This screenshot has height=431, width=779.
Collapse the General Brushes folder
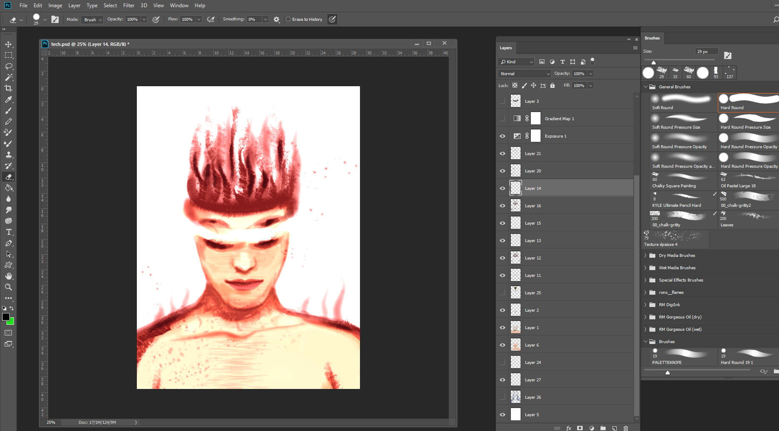tap(646, 87)
